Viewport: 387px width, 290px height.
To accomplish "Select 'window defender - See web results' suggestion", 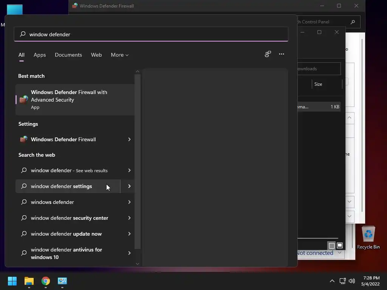I will [69, 170].
